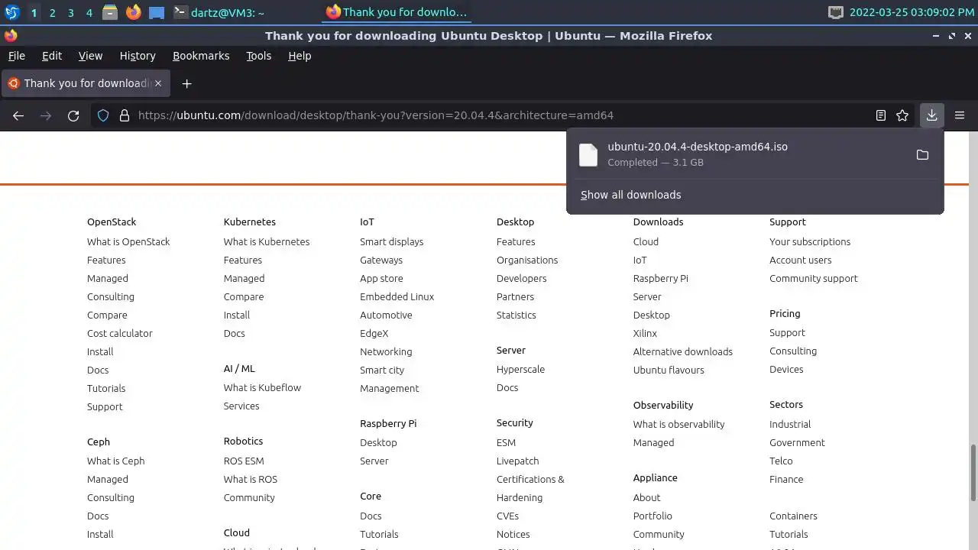Show tracking protection shield info
The height and width of the screenshot is (550, 978).
tap(103, 115)
